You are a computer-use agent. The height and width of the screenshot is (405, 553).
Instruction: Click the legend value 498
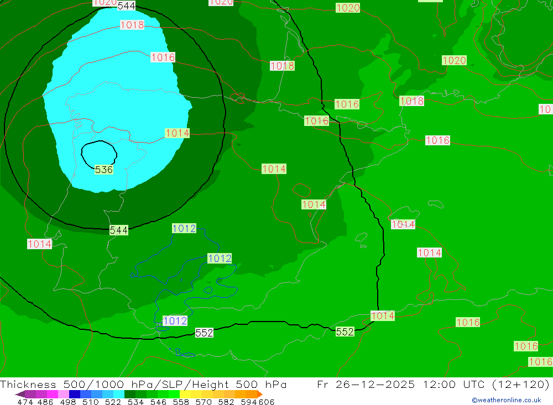pyautogui.click(x=68, y=402)
